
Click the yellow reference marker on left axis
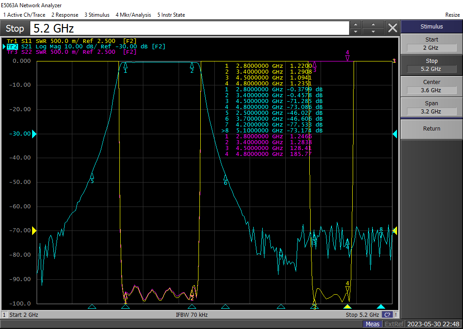[x=34, y=230]
